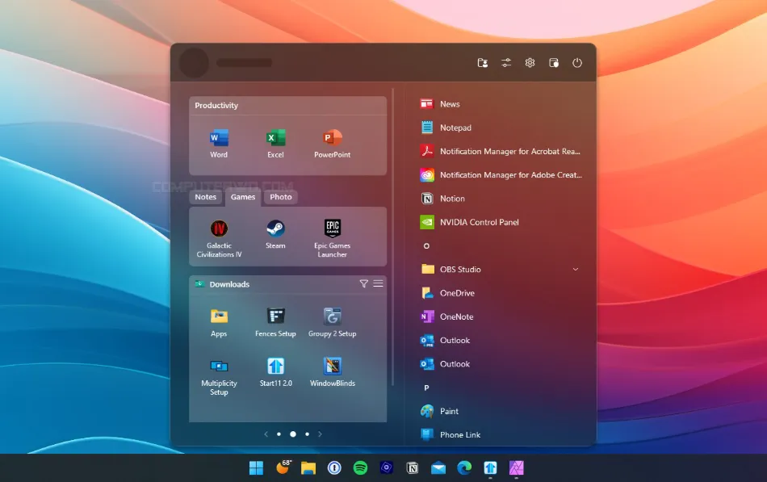The height and width of the screenshot is (482, 767).
Task: Select the middle page indicator dot
Action: pyautogui.click(x=293, y=434)
